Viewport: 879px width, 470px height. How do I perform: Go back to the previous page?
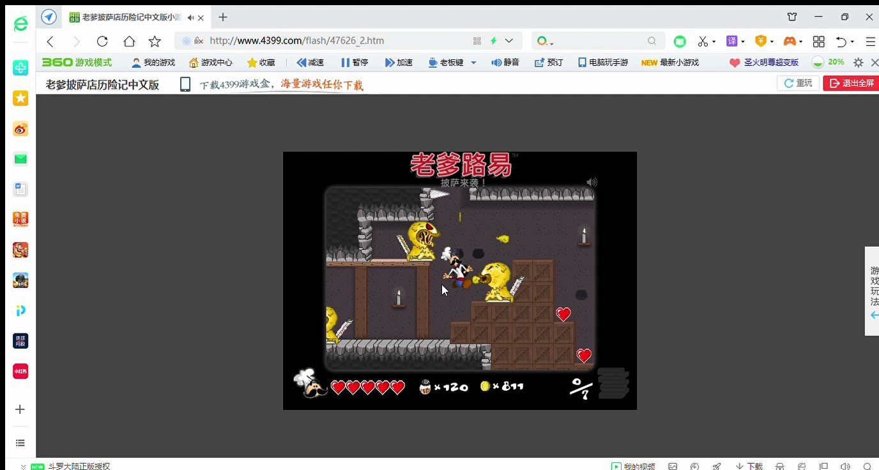point(50,42)
